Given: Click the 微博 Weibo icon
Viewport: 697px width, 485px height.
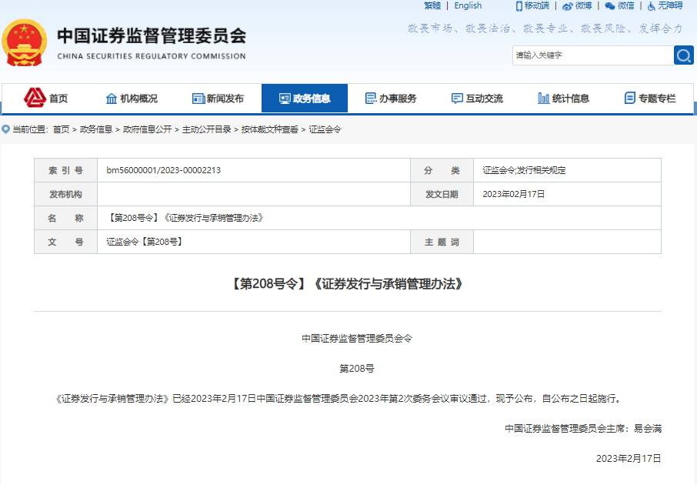Looking at the screenshot, I should pyautogui.click(x=568, y=6).
